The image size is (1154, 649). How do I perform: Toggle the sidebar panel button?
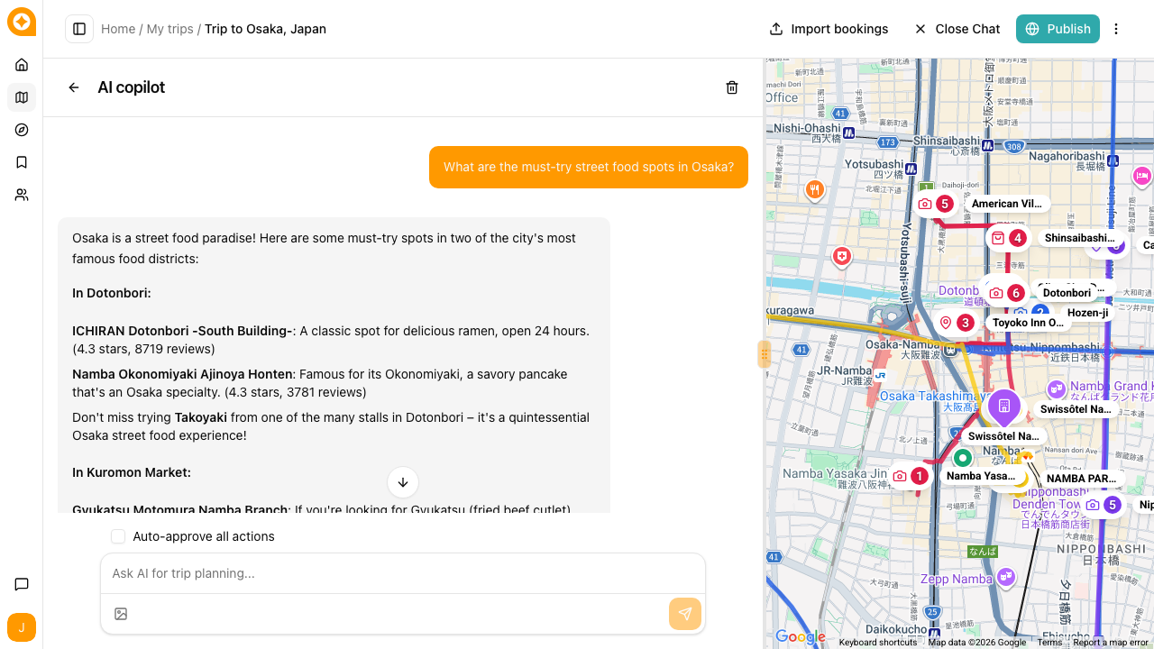point(79,29)
